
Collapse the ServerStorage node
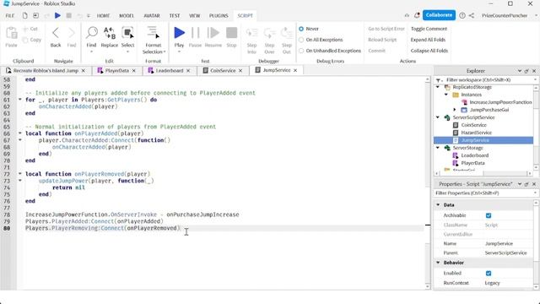438,148
